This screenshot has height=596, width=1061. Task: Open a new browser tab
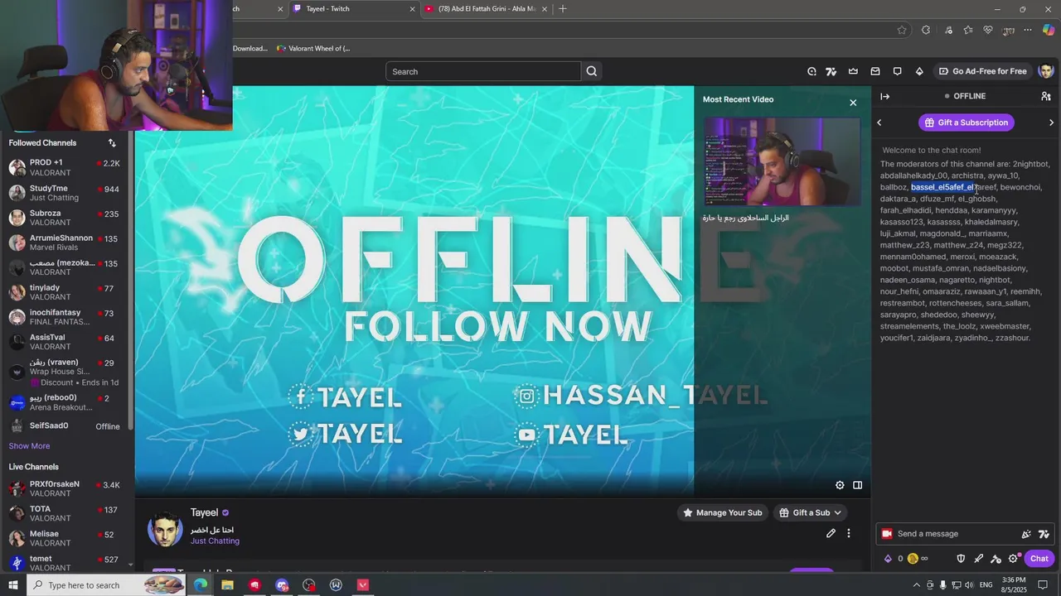(563, 9)
